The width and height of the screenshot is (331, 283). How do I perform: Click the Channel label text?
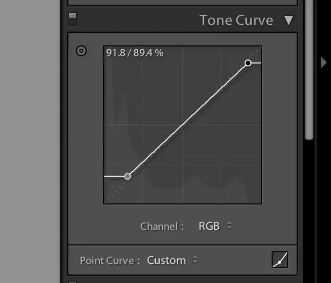point(162,226)
